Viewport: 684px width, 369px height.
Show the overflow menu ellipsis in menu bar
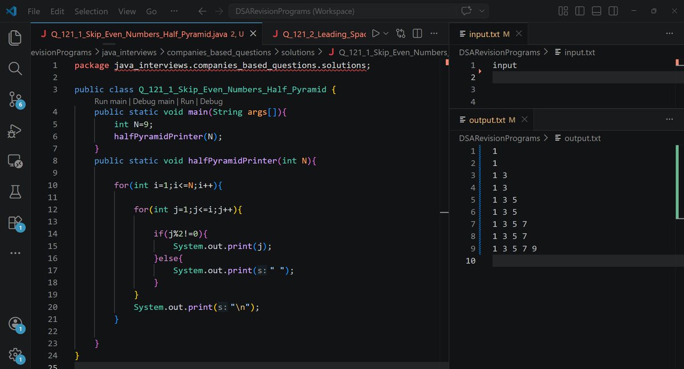(174, 11)
